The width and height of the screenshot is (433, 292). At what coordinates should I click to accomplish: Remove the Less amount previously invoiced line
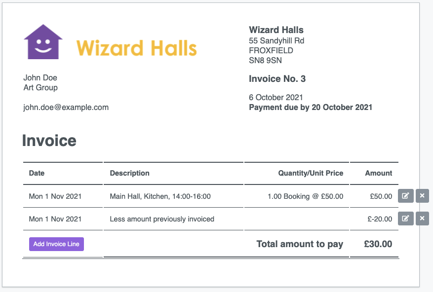point(422,219)
